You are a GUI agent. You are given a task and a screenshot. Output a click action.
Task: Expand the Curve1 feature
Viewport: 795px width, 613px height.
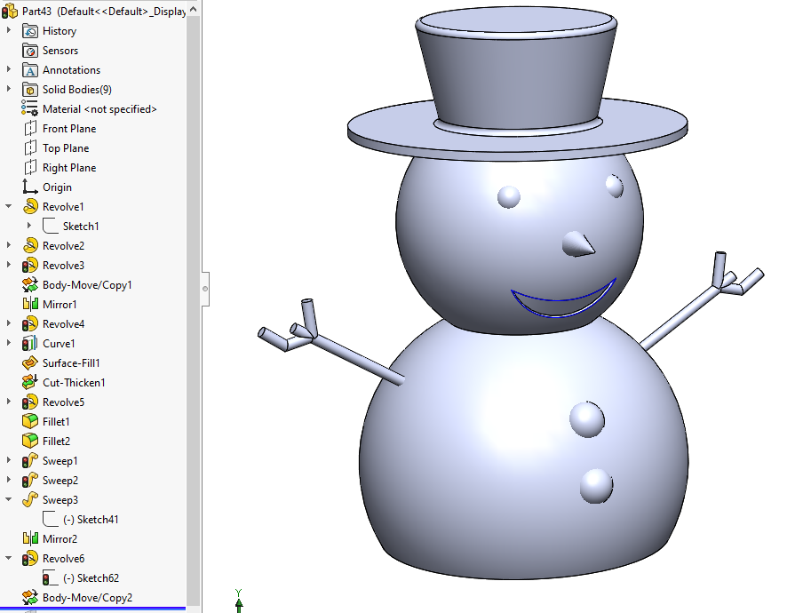point(9,343)
